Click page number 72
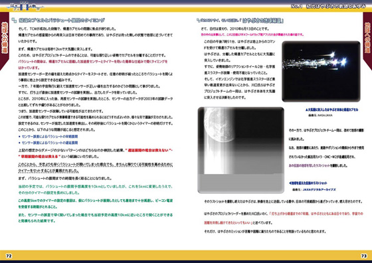The height and width of the screenshot is (263, 372). 9,256
